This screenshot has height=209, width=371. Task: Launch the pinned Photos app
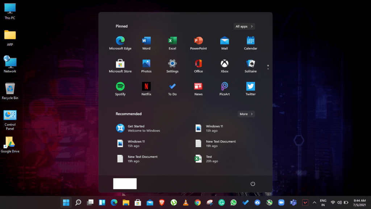146,66
